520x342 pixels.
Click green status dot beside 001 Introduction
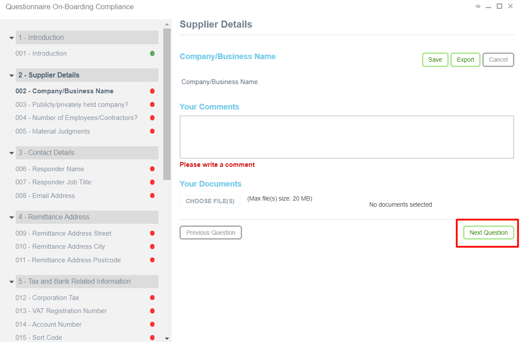point(152,53)
